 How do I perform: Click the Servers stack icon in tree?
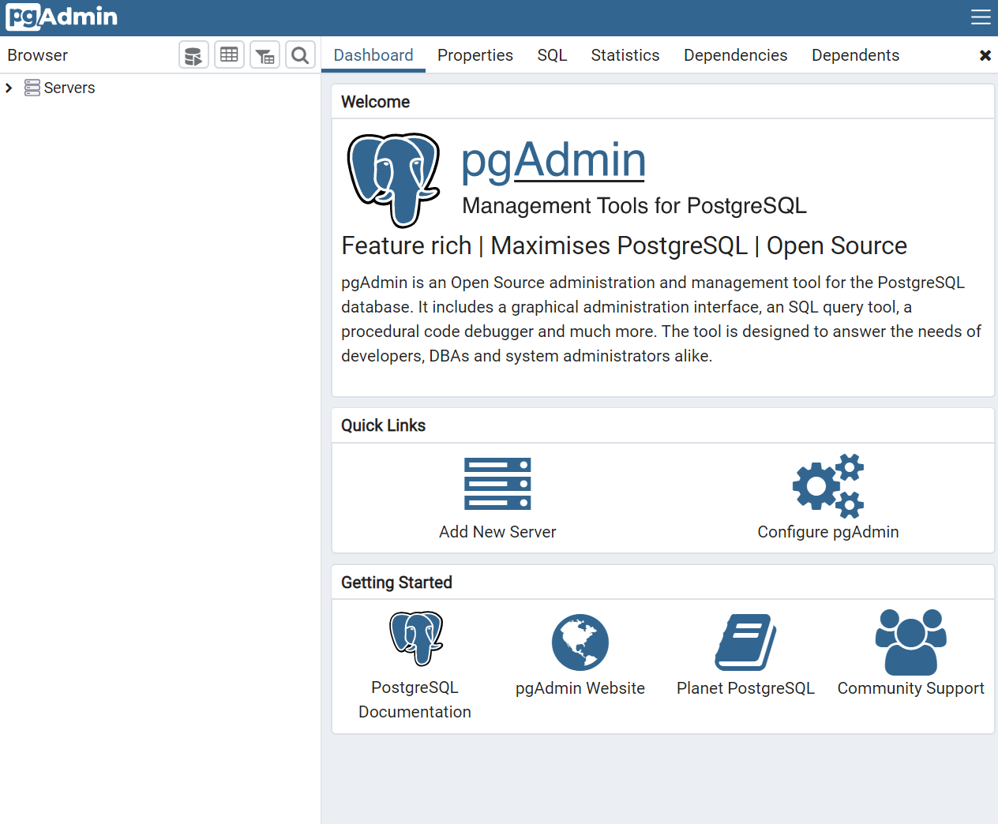click(x=32, y=88)
